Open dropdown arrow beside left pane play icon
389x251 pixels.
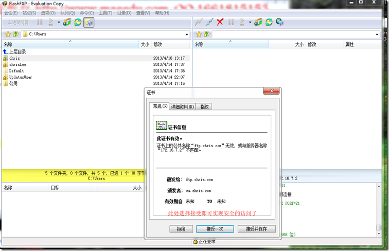(59, 22)
